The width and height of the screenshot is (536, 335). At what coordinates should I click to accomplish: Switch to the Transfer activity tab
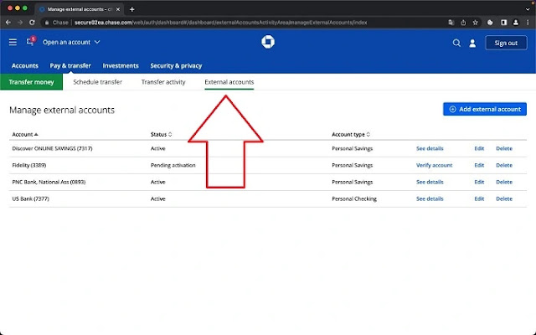point(163,82)
